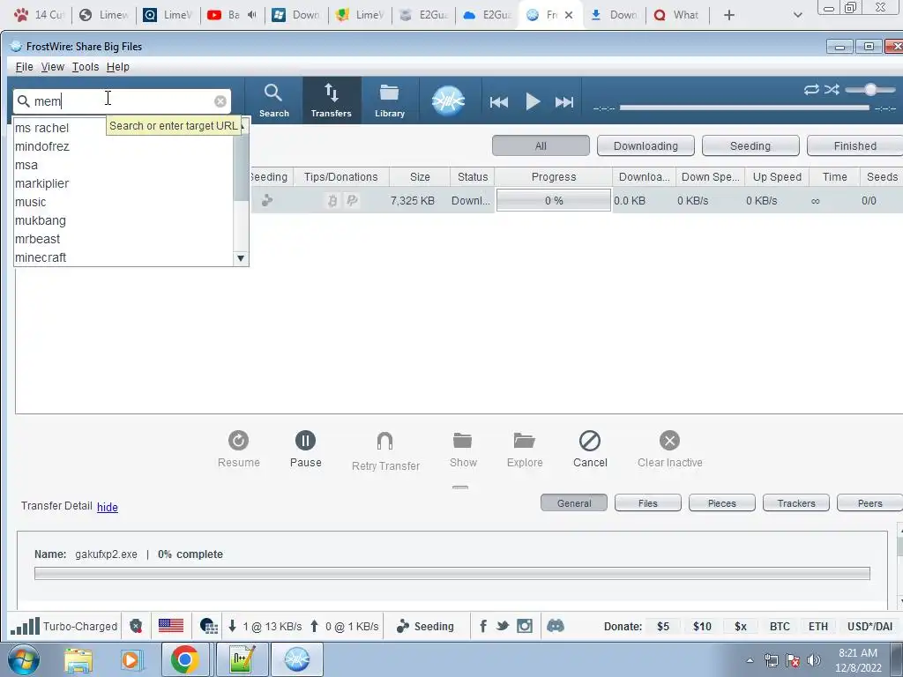
Task: Open the Transfers tab in the toolbar
Action: click(332, 100)
